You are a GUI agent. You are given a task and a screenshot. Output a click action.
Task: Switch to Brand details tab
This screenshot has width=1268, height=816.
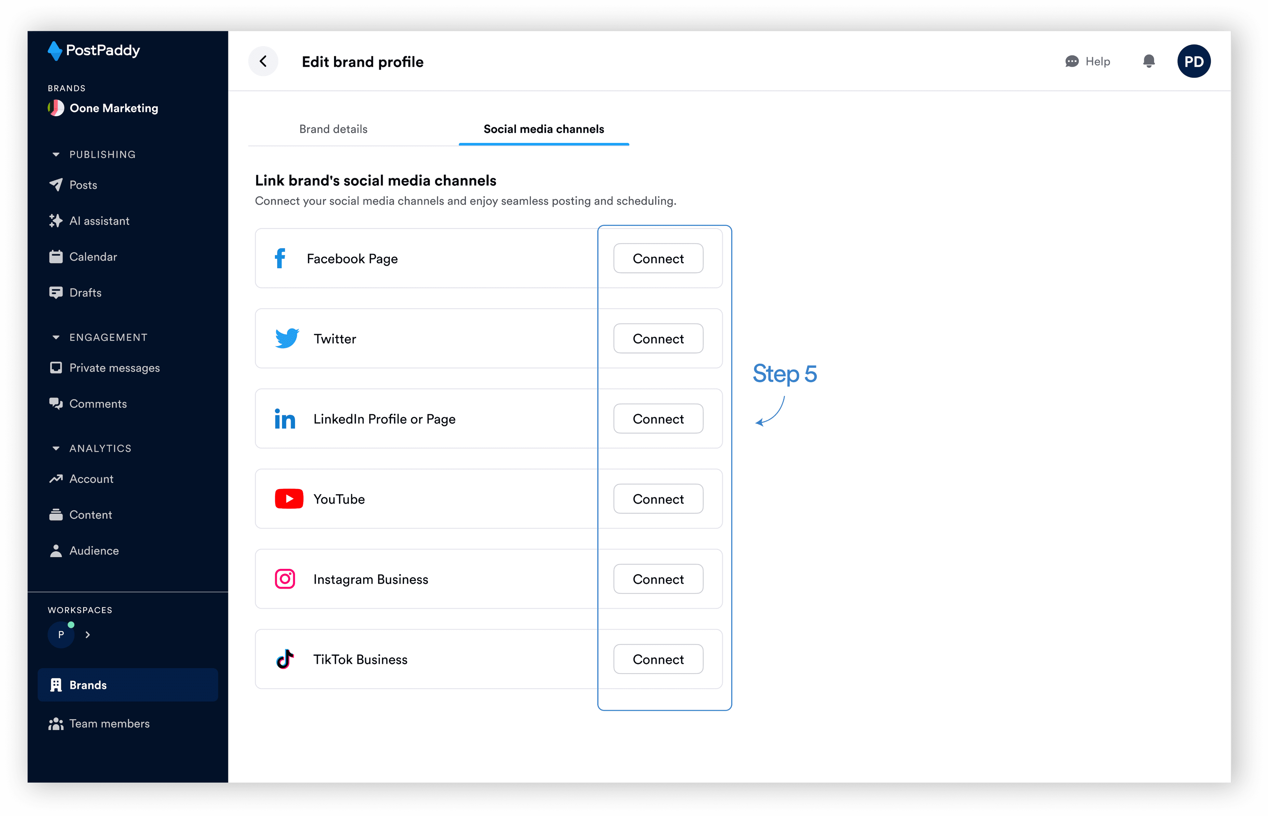333,129
